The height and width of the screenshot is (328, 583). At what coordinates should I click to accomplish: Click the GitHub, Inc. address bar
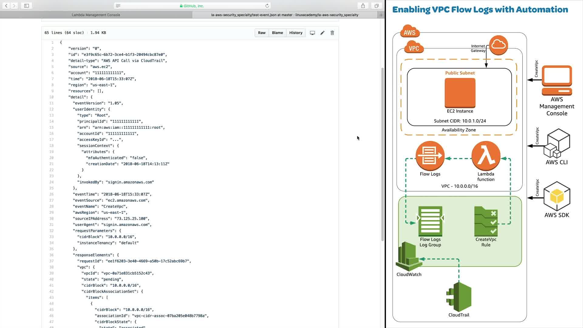click(192, 6)
